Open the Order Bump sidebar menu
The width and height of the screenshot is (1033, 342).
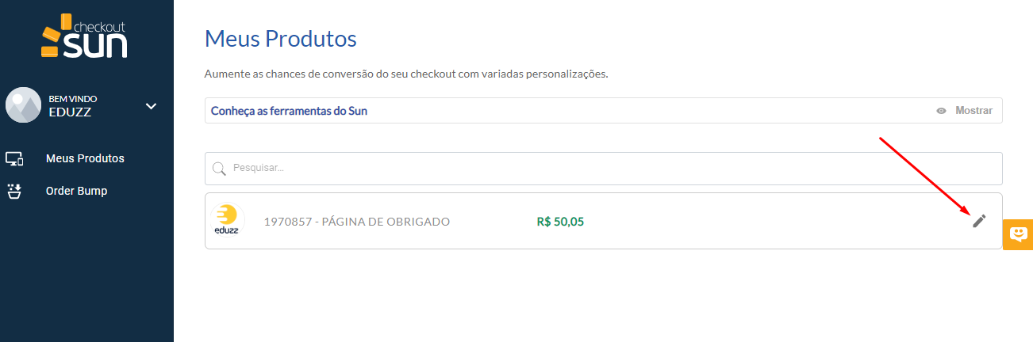pos(76,191)
